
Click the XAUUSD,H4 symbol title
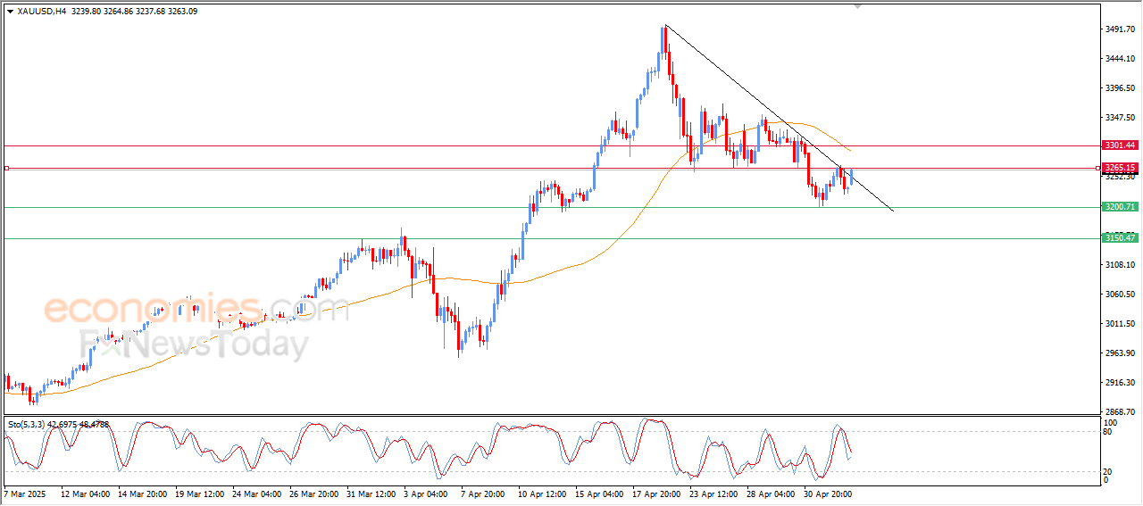(42, 11)
